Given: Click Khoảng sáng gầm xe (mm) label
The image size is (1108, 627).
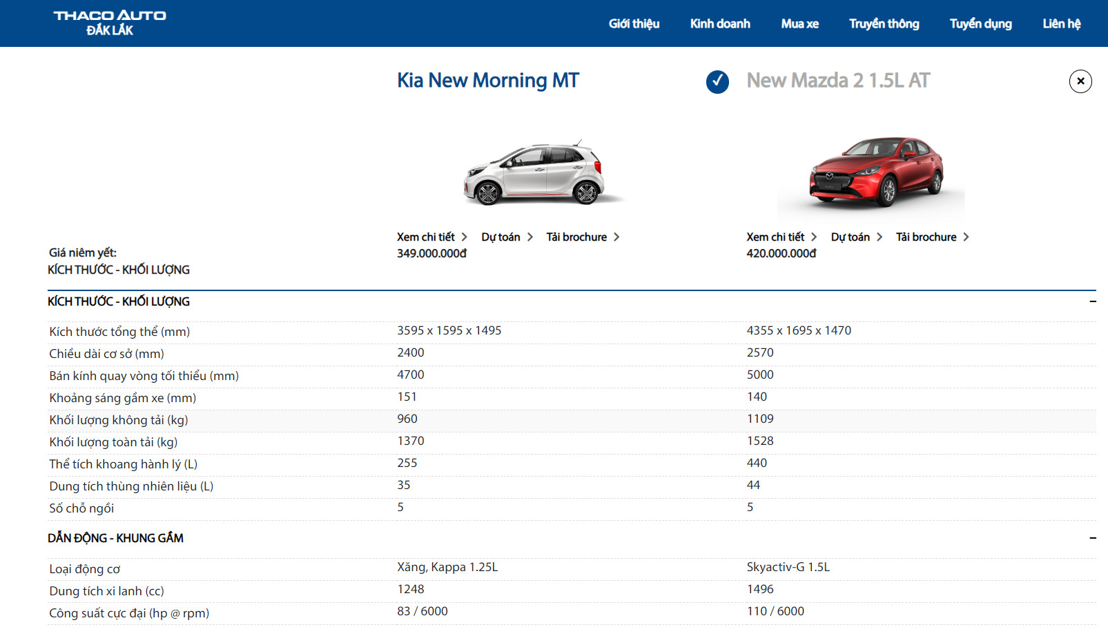Looking at the screenshot, I should point(122,398).
